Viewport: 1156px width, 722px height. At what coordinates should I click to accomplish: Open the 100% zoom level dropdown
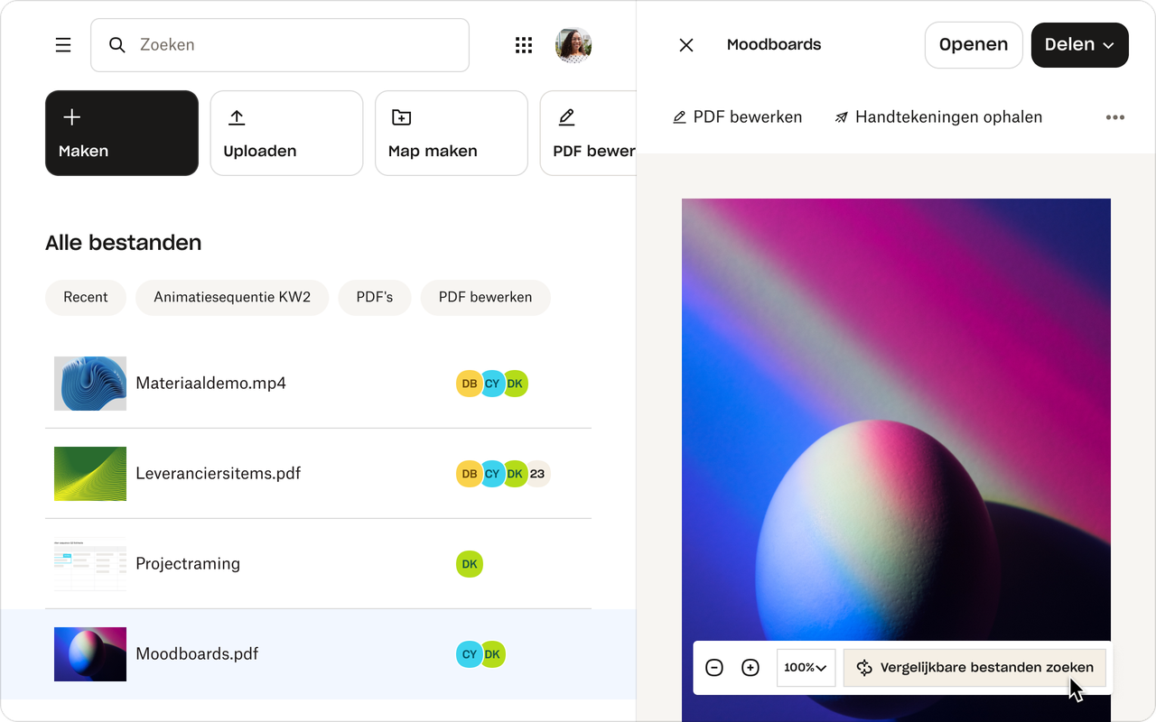[x=805, y=667]
